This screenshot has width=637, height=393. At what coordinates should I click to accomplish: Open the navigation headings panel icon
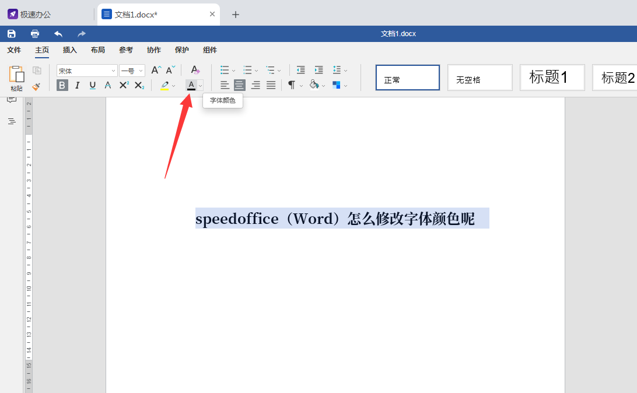12,121
